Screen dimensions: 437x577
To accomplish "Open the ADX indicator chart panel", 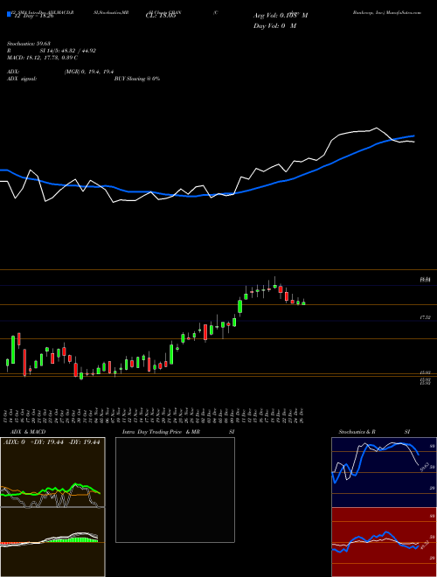I will pos(52,472).
